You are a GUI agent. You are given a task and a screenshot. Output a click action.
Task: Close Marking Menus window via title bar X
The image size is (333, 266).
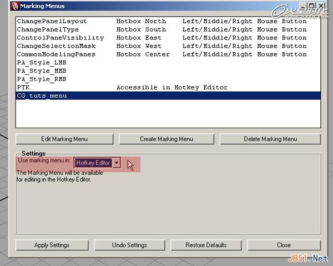click(x=321, y=6)
